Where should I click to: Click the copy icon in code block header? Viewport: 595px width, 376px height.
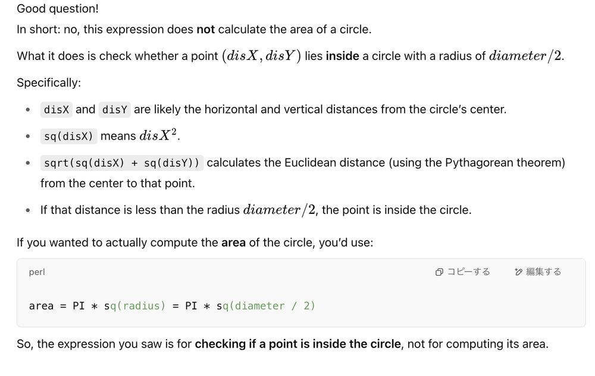(439, 272)
